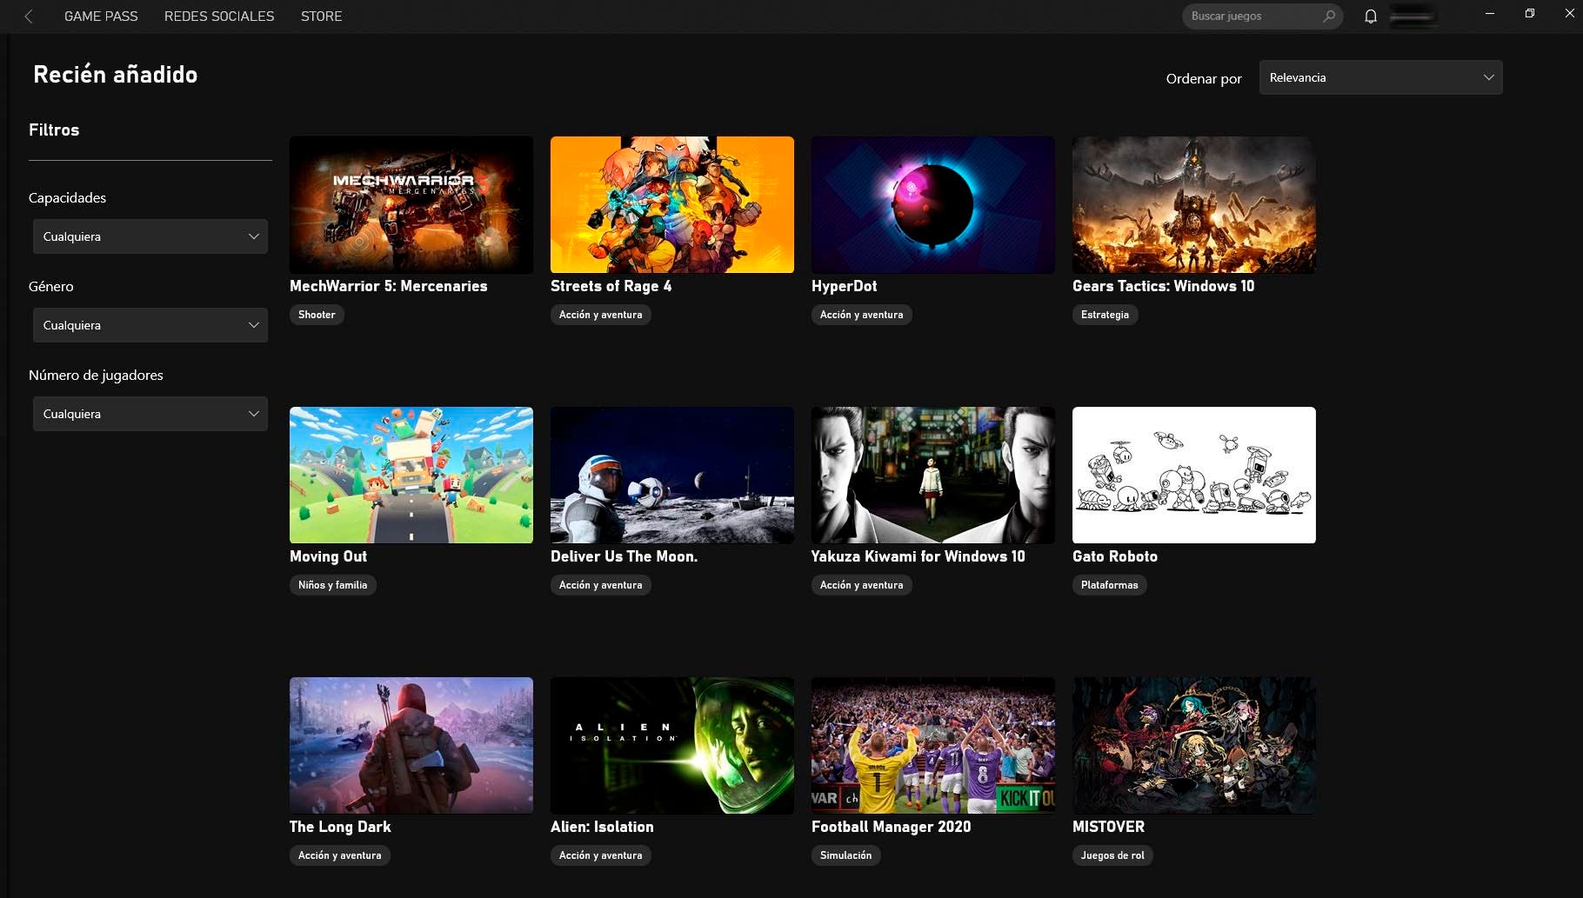This screenshot has width=1583, height=898.
Task: Open Gato Roboto cover art
Action: click(1194, 475)
